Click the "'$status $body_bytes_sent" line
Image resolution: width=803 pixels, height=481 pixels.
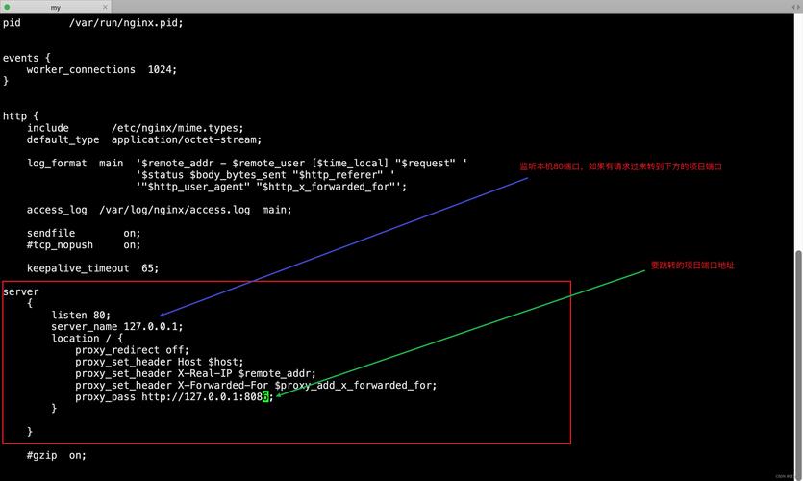click(265, 175)
